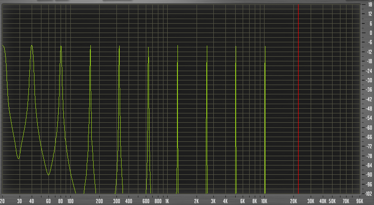The width and height of the screenshot is (374, 205).
Task: Click the "40" frequency axis label
Action: click(32, 201)
